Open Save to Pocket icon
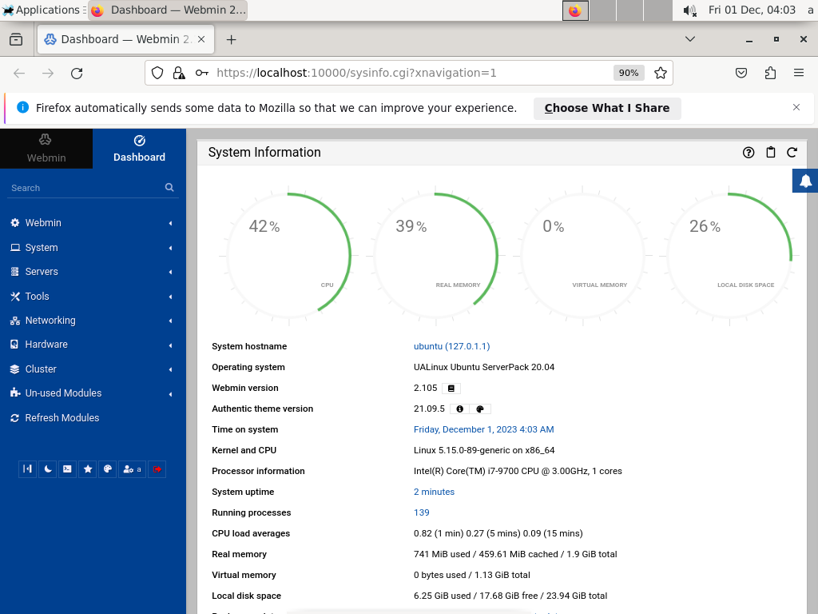Viewport: 818px width, 614px height. click(741, 73)
